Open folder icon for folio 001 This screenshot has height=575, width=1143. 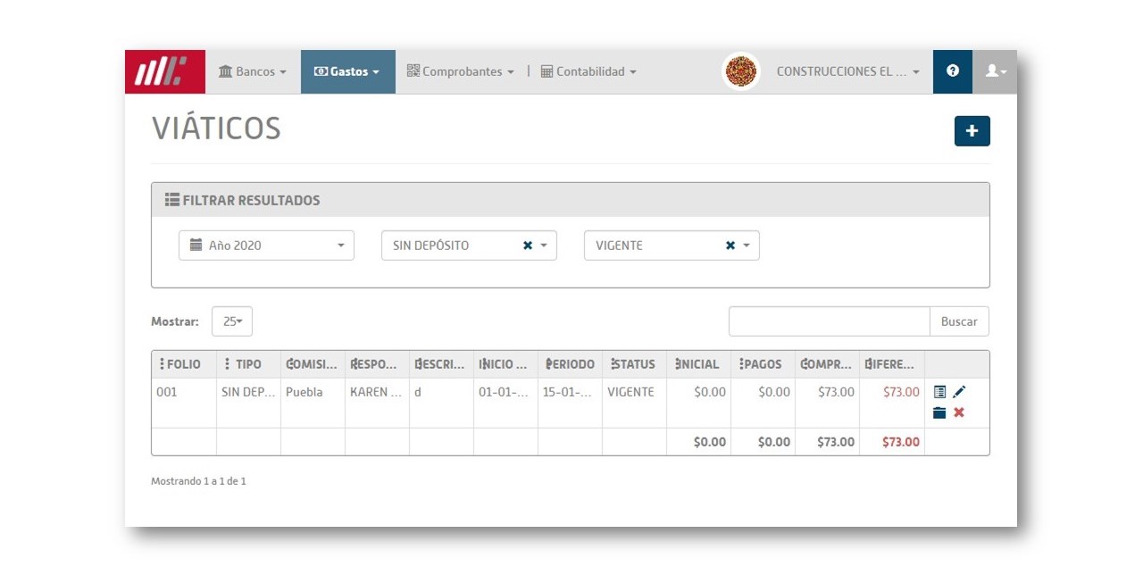coord(939,412)
